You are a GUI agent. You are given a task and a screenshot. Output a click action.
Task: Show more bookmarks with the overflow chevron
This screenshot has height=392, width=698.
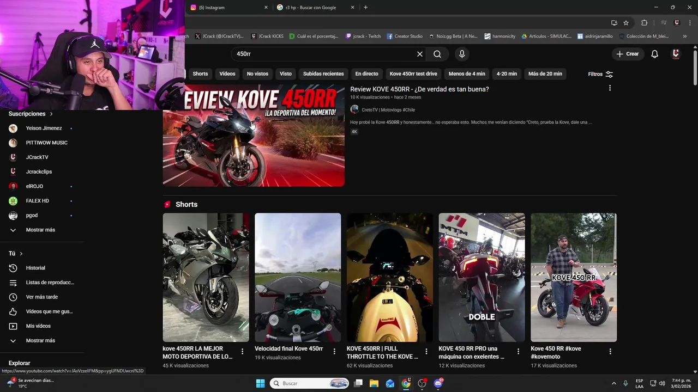pyautogui.click(x=685, y=36)
